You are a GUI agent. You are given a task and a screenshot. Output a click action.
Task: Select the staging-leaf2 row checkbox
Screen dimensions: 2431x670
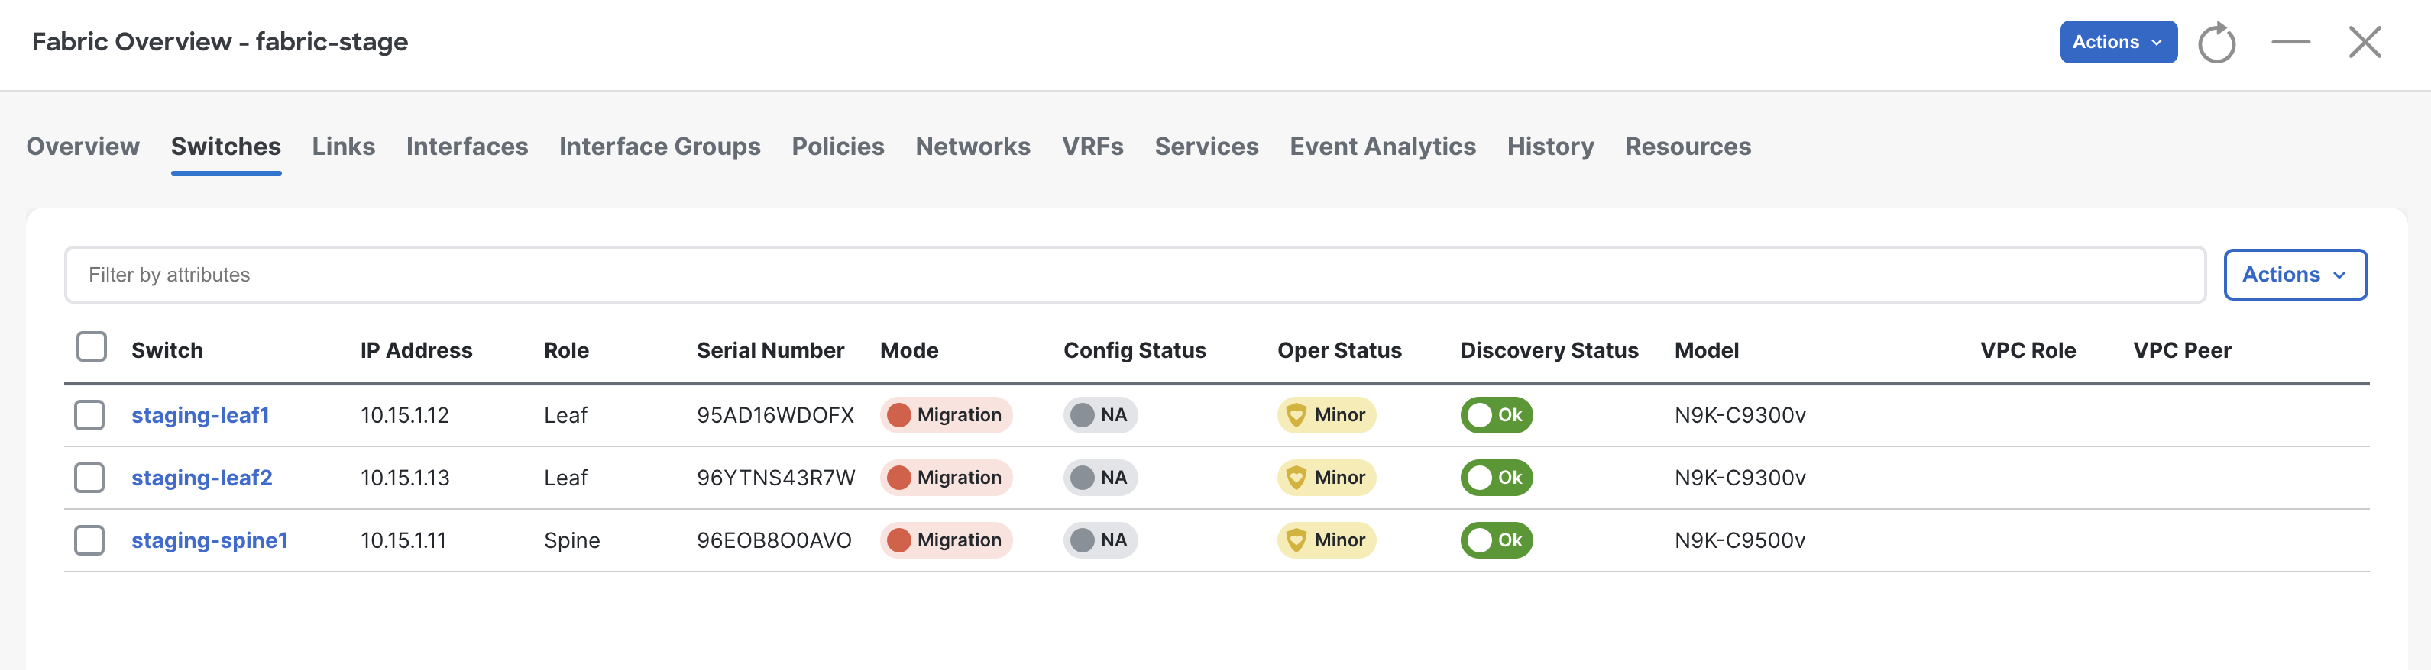tap(89, 478)
